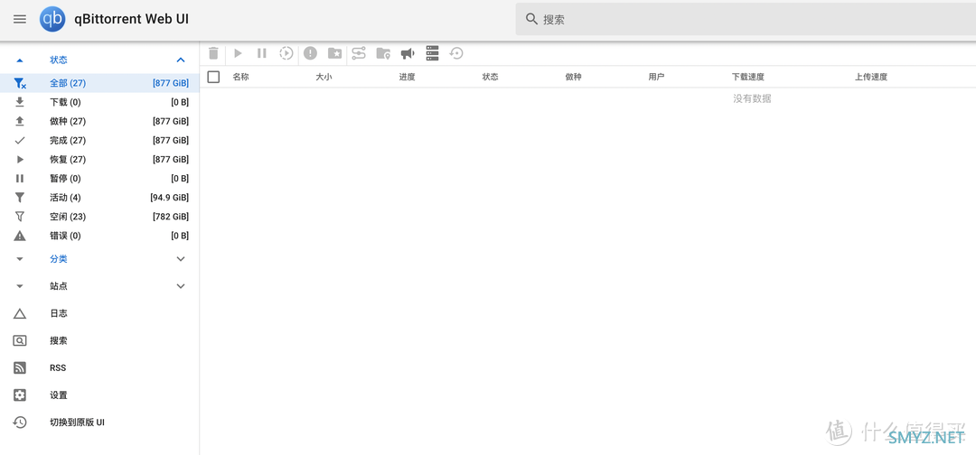976x455 pixels.
Task: Select the 活动 (4) filter
Action: pos(99,198)
